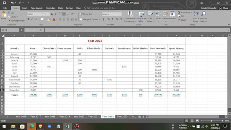
Task: Toggle Underline formatting
Action: click(36, 19)
